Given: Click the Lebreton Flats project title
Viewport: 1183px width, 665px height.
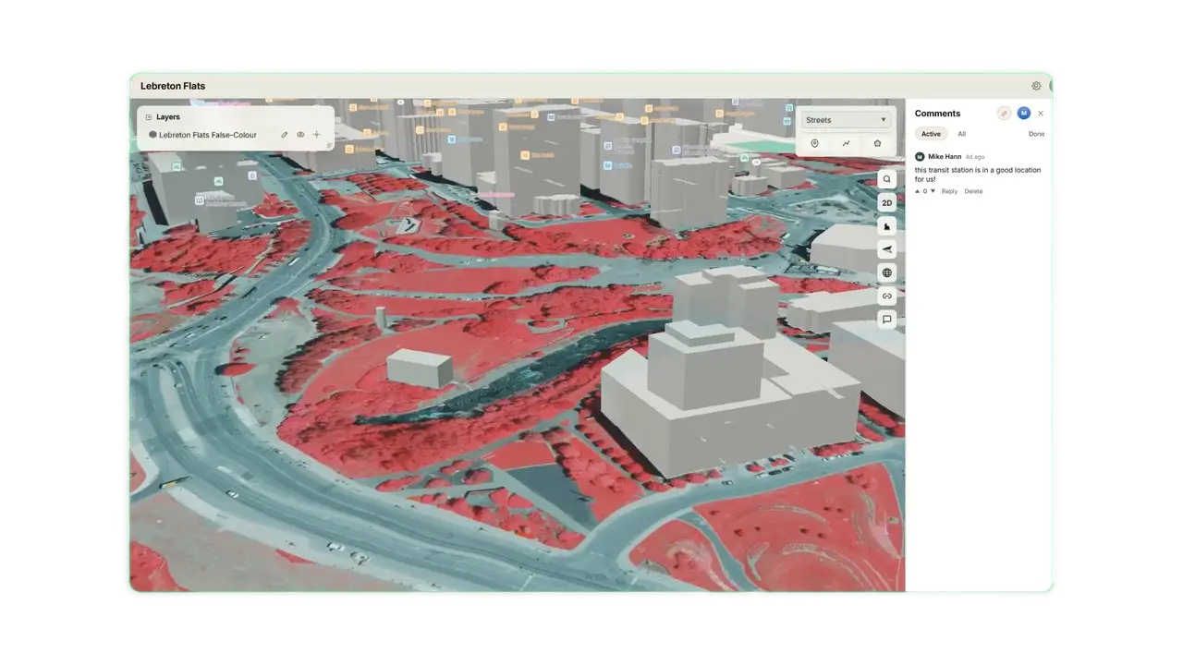Looking at the screenshot, I should (173, 86).
